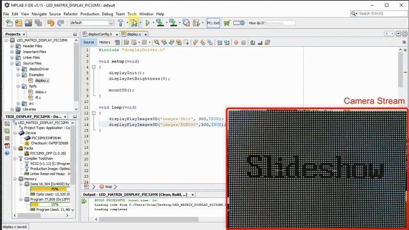Click the Read Device Memory upload icon
409x230 pixels.
(x=173, y=23)
